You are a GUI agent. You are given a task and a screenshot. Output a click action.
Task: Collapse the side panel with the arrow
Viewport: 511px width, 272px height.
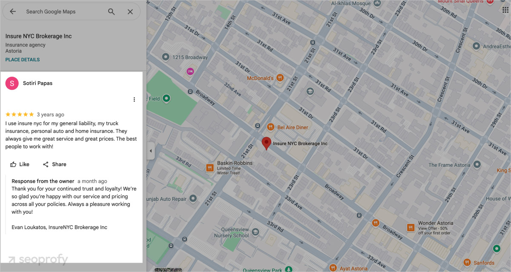coord(151,151)
